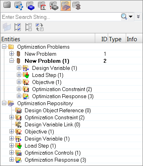Click Objective icon in the Repository
The image size is (143, 166).
(x=18, y=131)
